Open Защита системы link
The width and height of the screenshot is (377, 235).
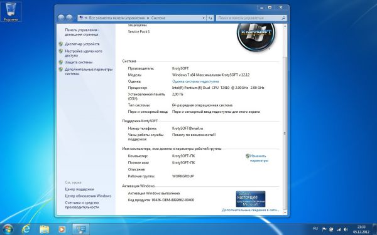click(79, 62)
